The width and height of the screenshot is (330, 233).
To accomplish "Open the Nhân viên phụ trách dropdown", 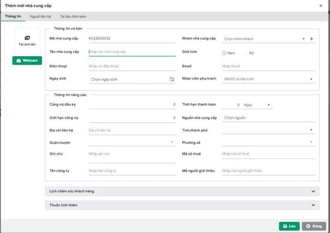I will pos(268,79).
